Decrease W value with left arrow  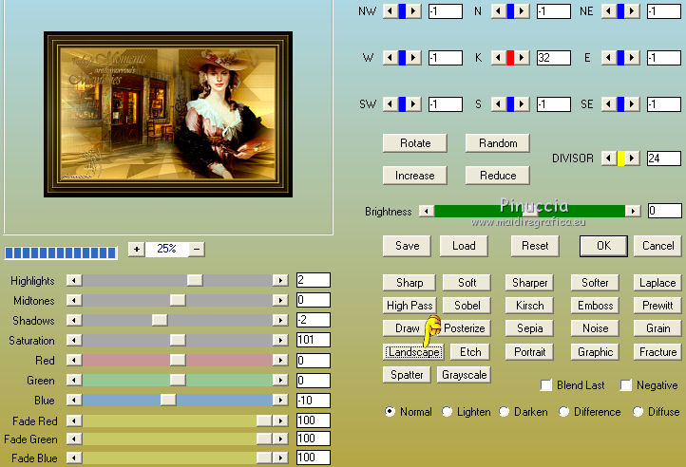pos(391,58)
